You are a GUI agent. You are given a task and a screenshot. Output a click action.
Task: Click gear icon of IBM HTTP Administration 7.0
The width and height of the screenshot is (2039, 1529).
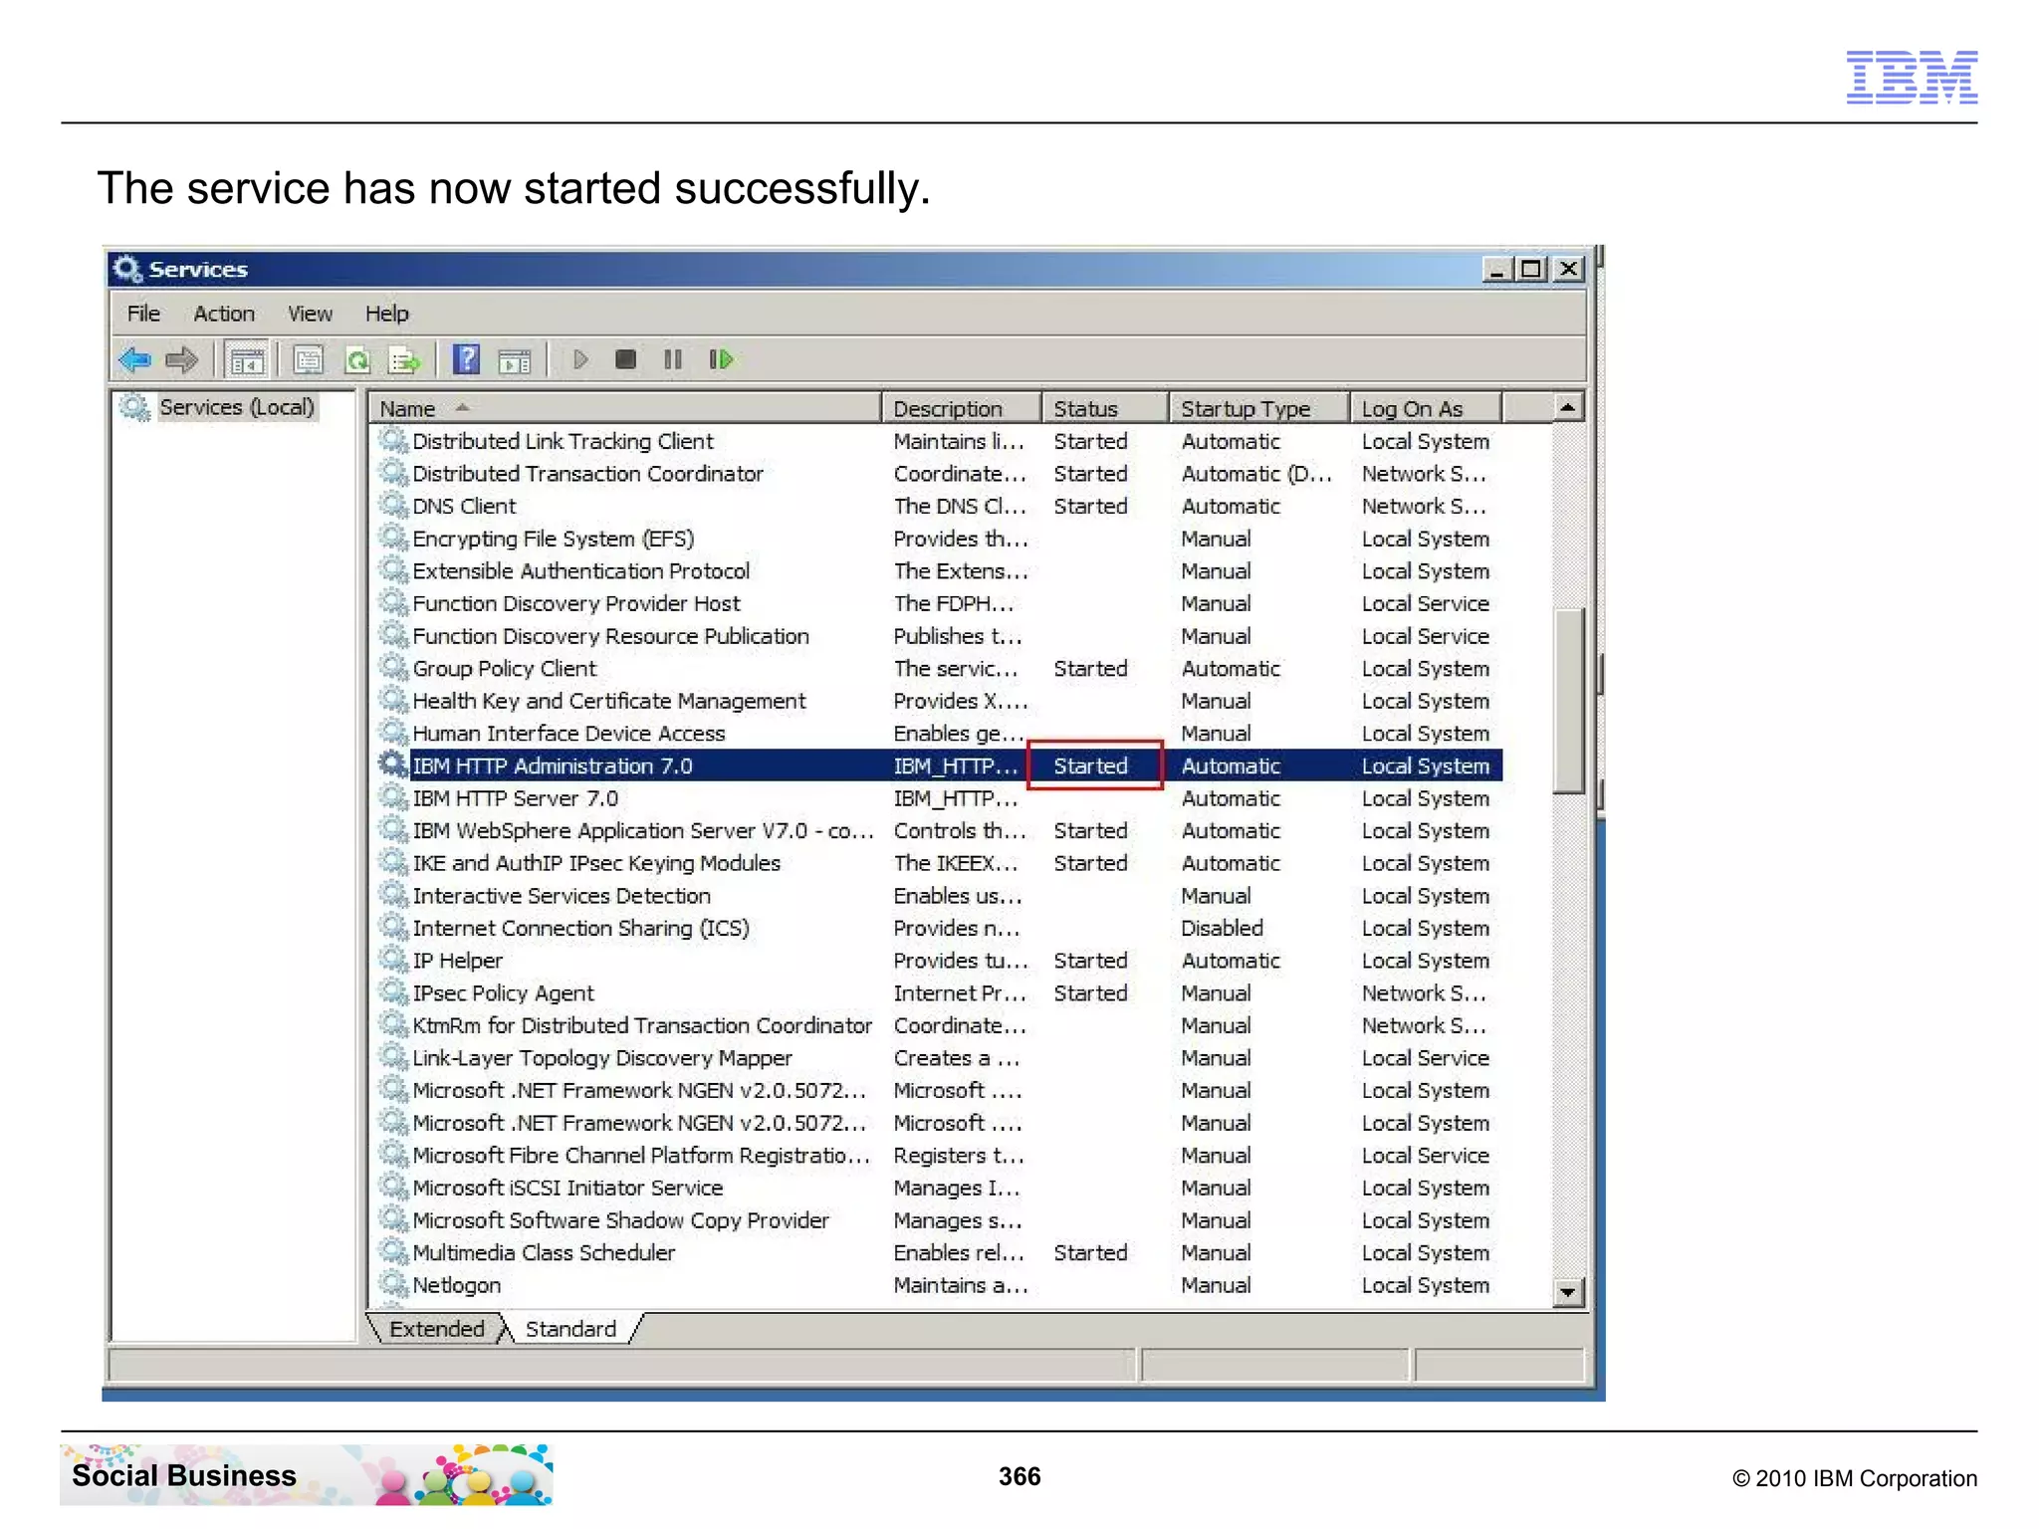coord(393,764)
